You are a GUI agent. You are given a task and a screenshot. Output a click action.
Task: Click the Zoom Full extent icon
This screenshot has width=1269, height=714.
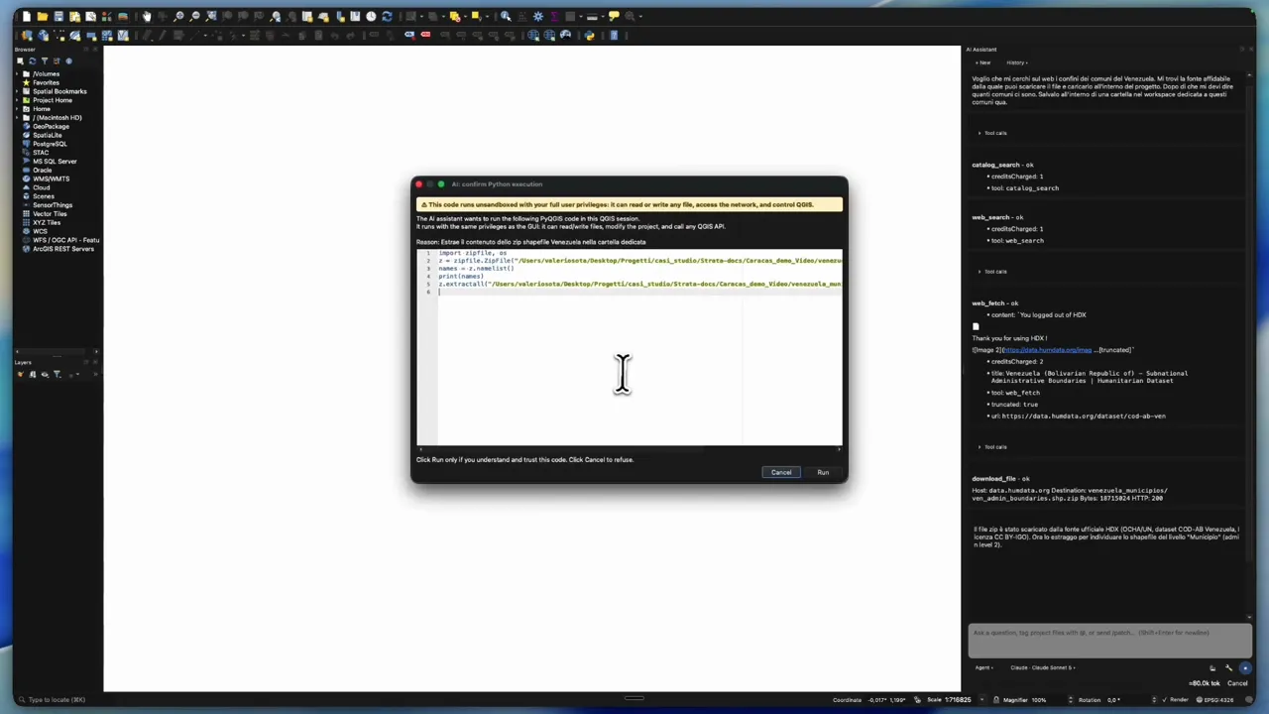(x=211, y=17)
